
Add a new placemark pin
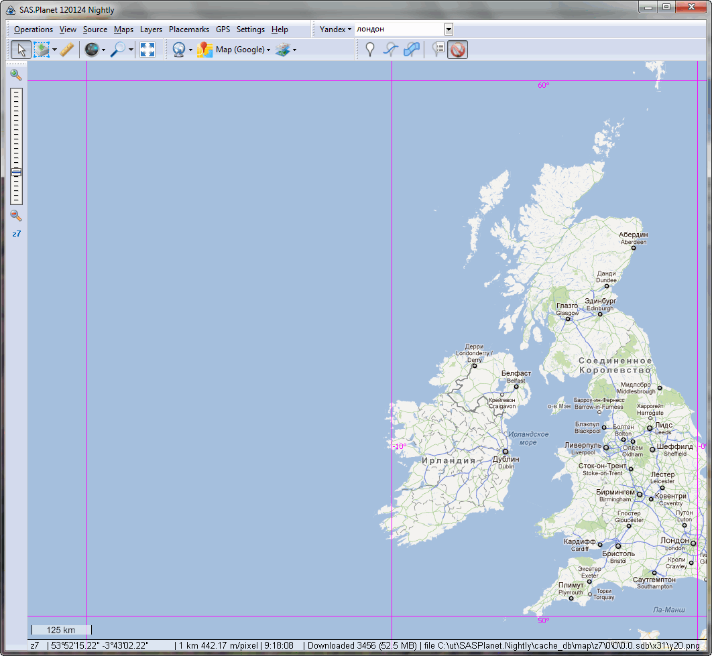(369, 50)
